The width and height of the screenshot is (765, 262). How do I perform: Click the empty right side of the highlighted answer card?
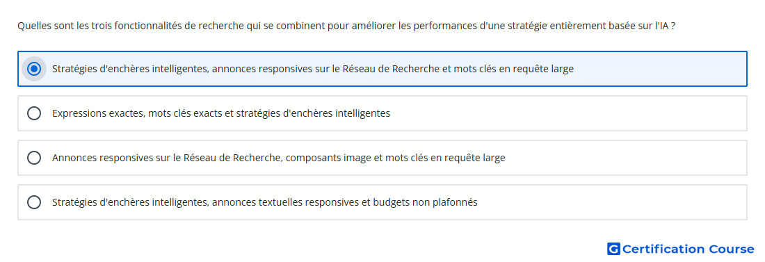click(660, 69)
